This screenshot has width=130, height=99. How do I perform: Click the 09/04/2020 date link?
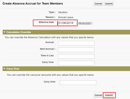click(84, 23)
